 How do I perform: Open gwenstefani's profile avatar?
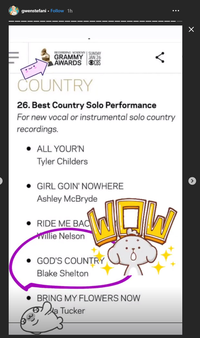pos(14,11)
